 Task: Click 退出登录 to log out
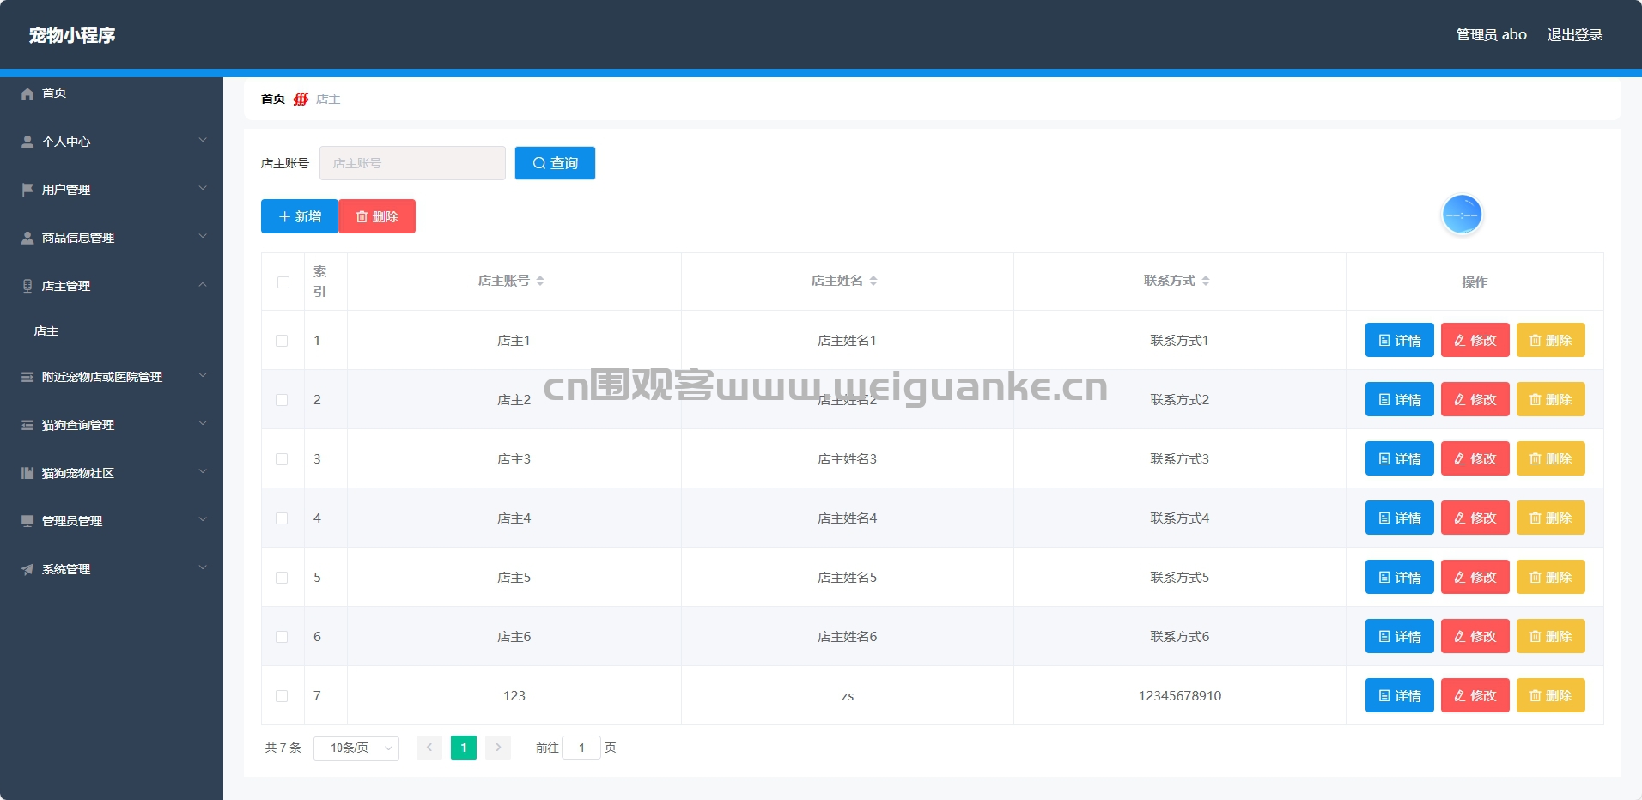(1575, 35)
